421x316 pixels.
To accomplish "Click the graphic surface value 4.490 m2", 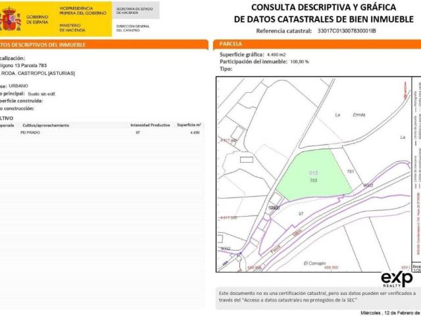I will (276, 55).
